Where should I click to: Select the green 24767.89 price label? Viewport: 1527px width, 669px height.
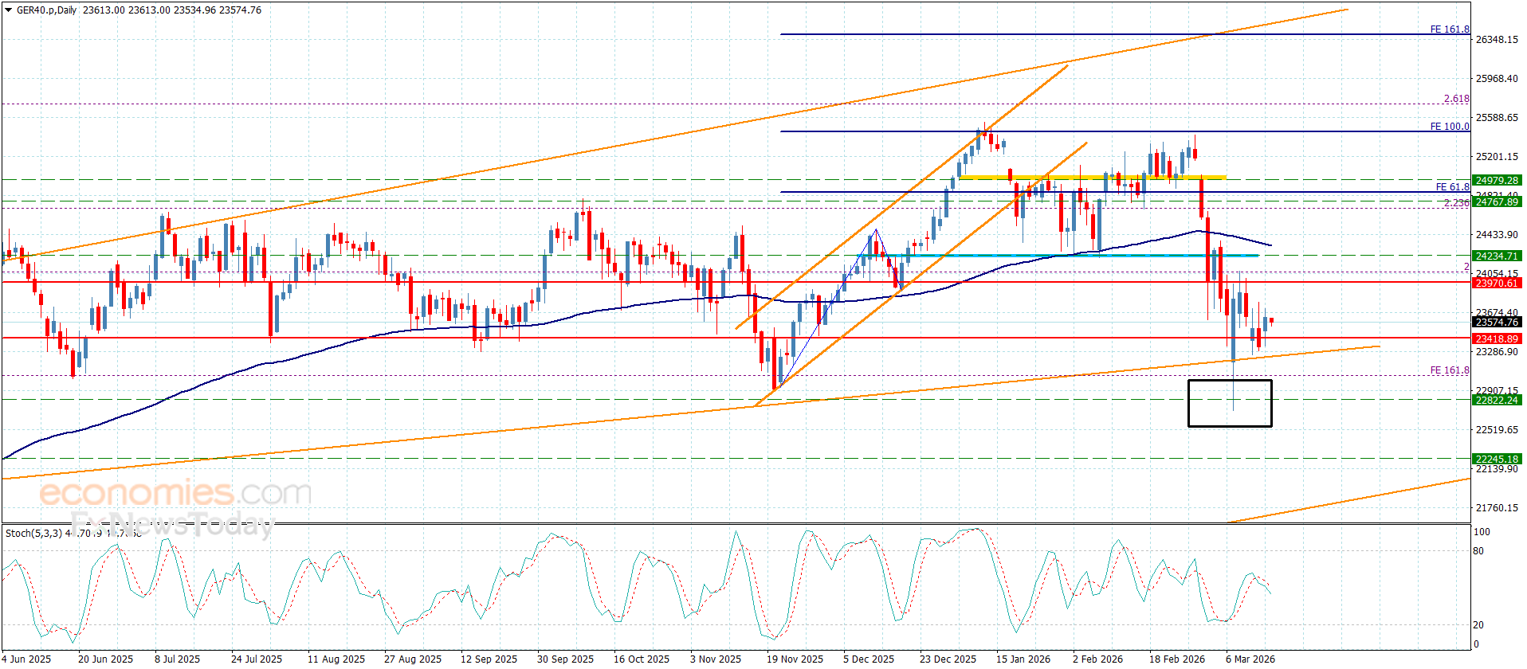(x=1496, y=202)
